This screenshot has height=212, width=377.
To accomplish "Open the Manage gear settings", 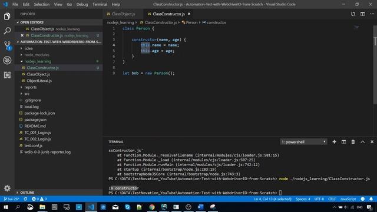I will (x=7, y=188).
